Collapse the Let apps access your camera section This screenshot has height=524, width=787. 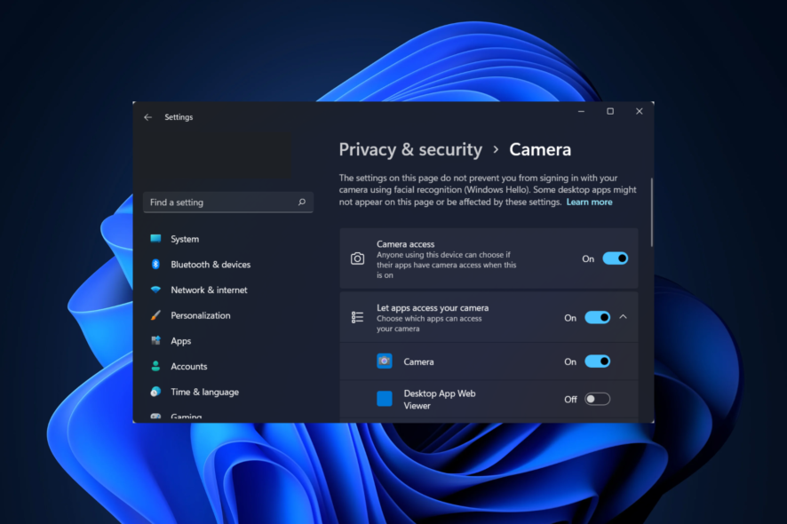coord(624,317)
